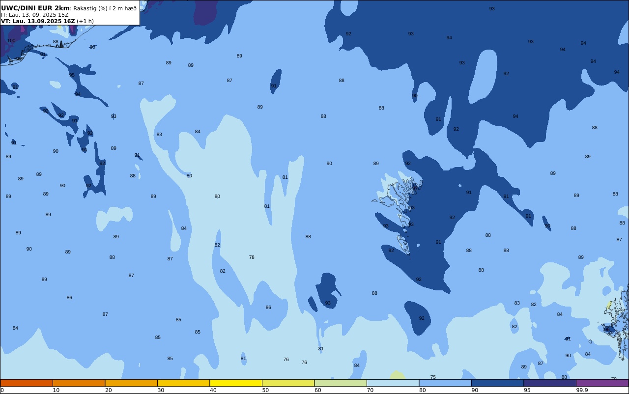Image resolution: width=629 pixels, height=394 pixels.
Task: Select the orange 10–20 legend color segment
Action: tap(79, 383)
